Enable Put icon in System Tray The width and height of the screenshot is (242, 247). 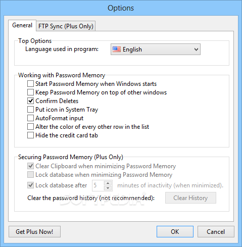click(x=30, y=110)
